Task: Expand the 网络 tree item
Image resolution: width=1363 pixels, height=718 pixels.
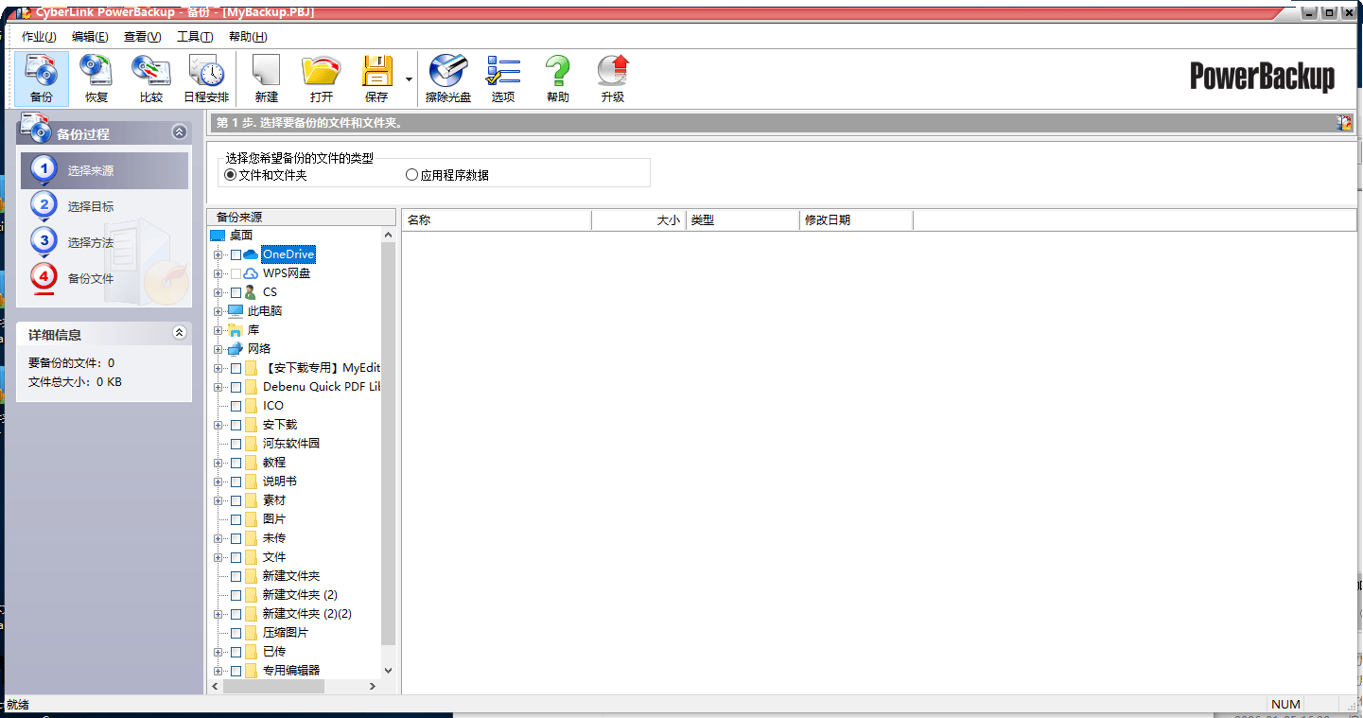Action: click(x=218, y=348)
